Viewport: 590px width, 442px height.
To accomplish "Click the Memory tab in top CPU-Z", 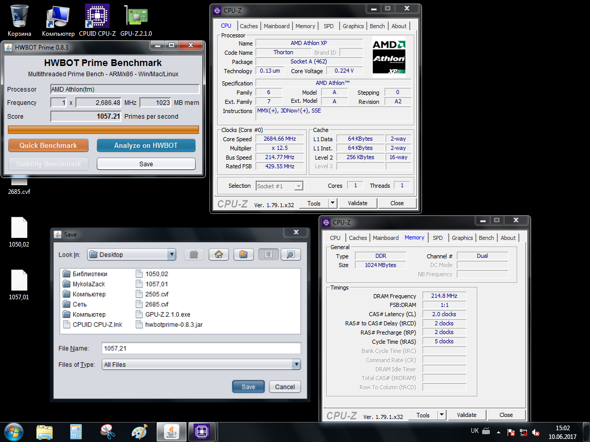I will pyautogui.click(x=305, y=26).
